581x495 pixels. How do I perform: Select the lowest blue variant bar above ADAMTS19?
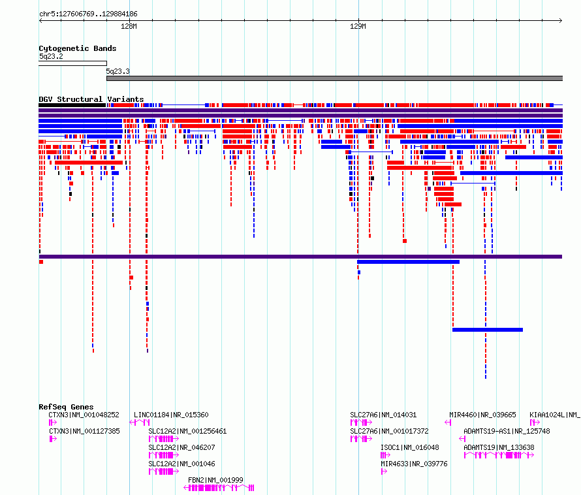[x=488, y=330]
